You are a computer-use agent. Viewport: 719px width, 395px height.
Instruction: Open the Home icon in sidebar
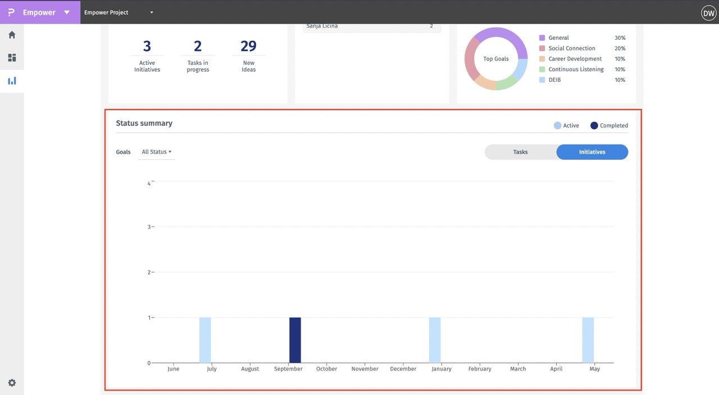[x=12, y=35]
